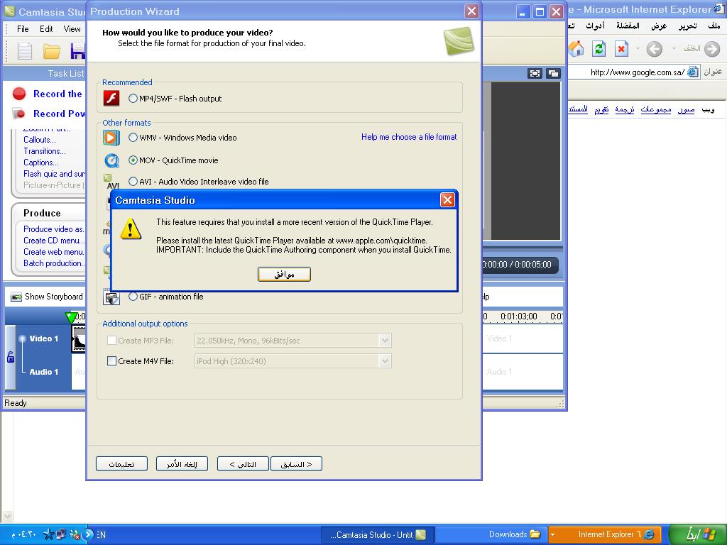Select the Audio 1 track label
The image size is (727, 545).
(43, 372)
